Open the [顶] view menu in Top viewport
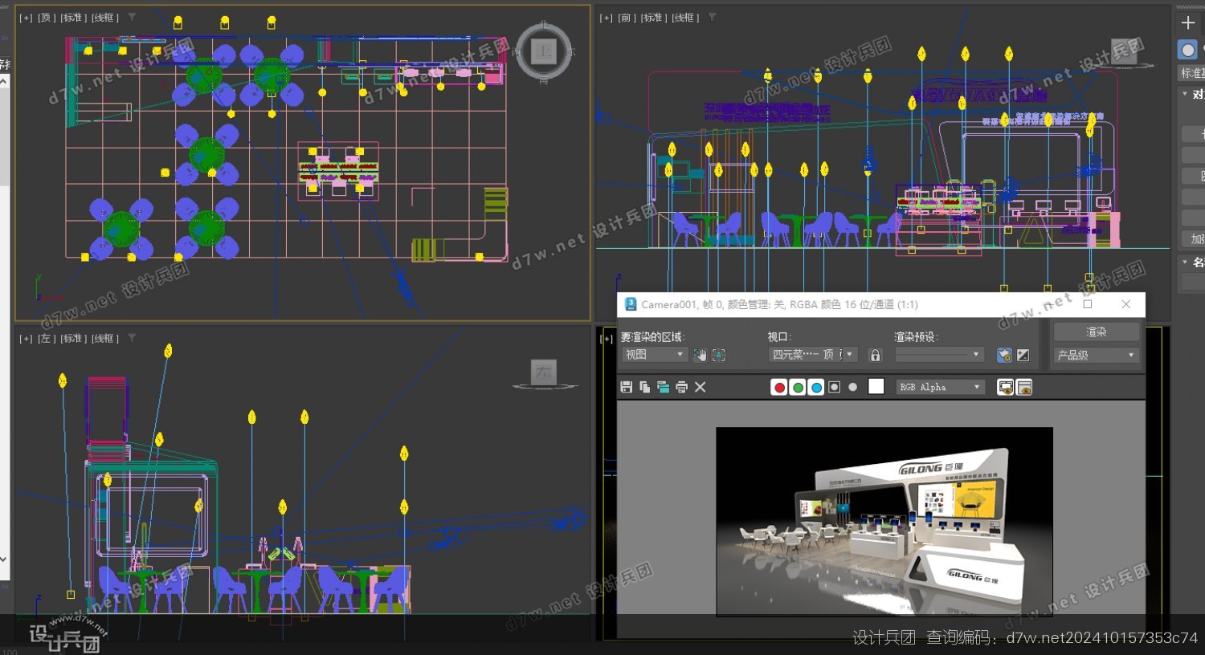The width and height of the screenshot is (1205, 655). [47, 18]
